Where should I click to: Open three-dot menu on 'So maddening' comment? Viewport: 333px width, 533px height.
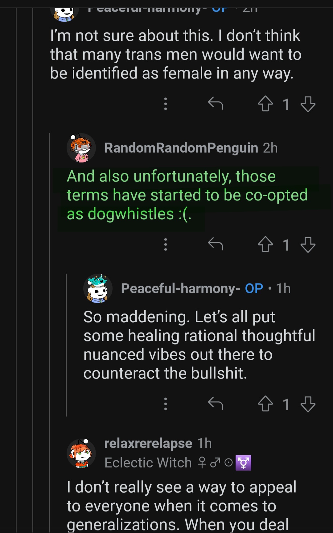pyautogui.click(x=166, y=404)
